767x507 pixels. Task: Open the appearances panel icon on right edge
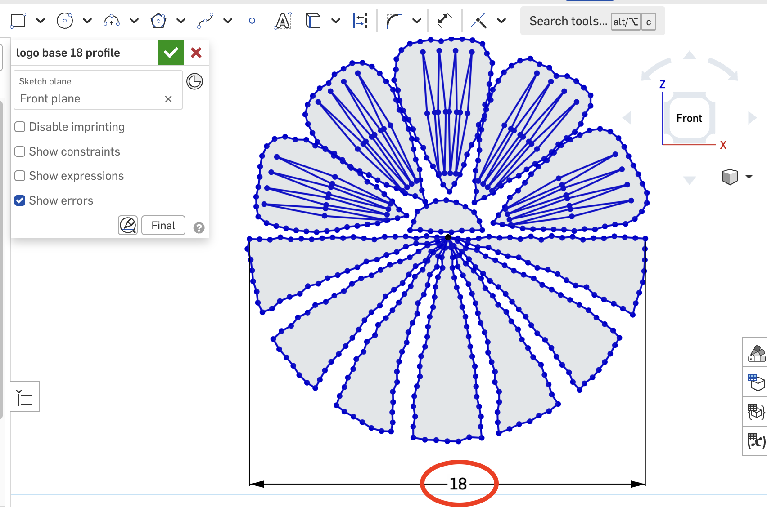[757, 353]
